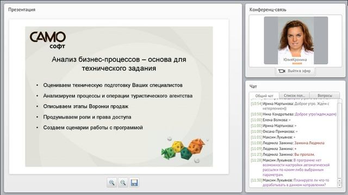This screenshot has height=195, width=348.
Task: Select the 11:00 '+' message from Ирина Мартынова
Action: click(x=274, y=126)
